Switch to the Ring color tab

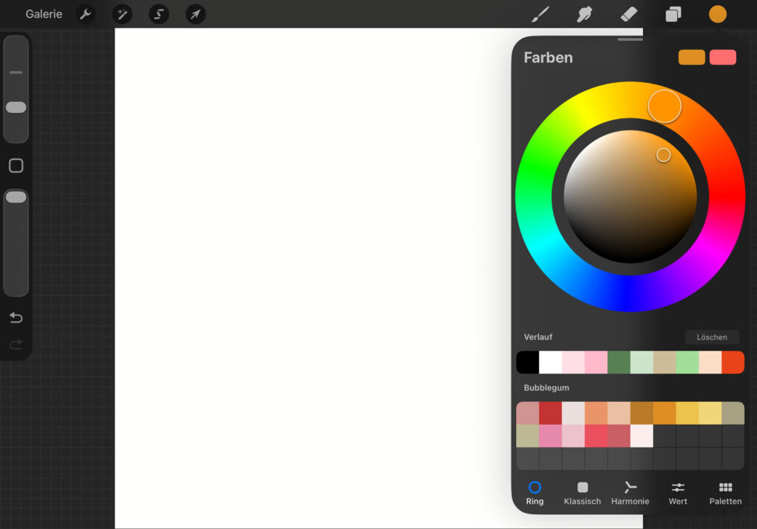(x=534, y=493)
